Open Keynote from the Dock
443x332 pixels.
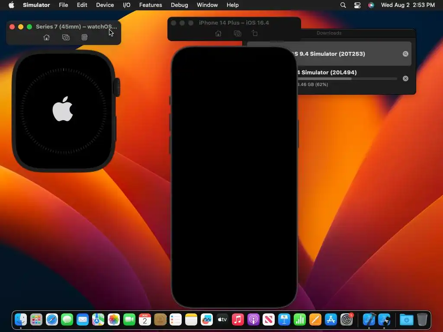point(284,319)
